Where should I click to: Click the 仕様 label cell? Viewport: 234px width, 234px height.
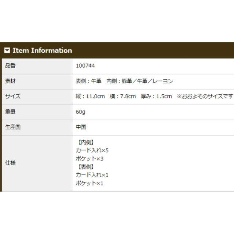37,163
